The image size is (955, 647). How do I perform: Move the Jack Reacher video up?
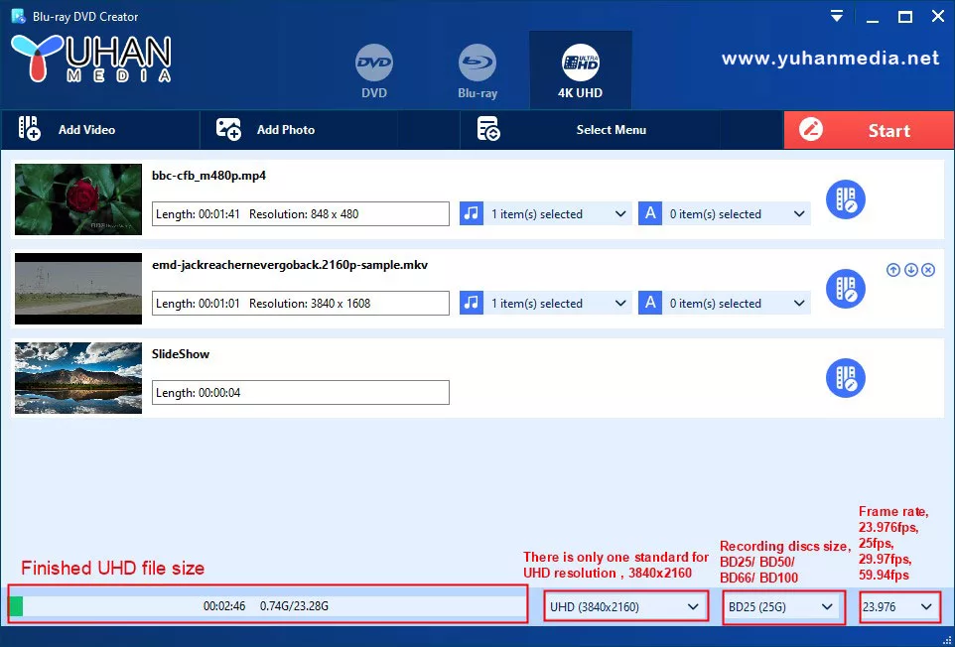[x=893, y=269]
